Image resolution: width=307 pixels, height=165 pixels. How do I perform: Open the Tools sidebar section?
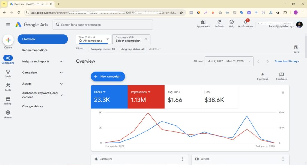[8, 87]
